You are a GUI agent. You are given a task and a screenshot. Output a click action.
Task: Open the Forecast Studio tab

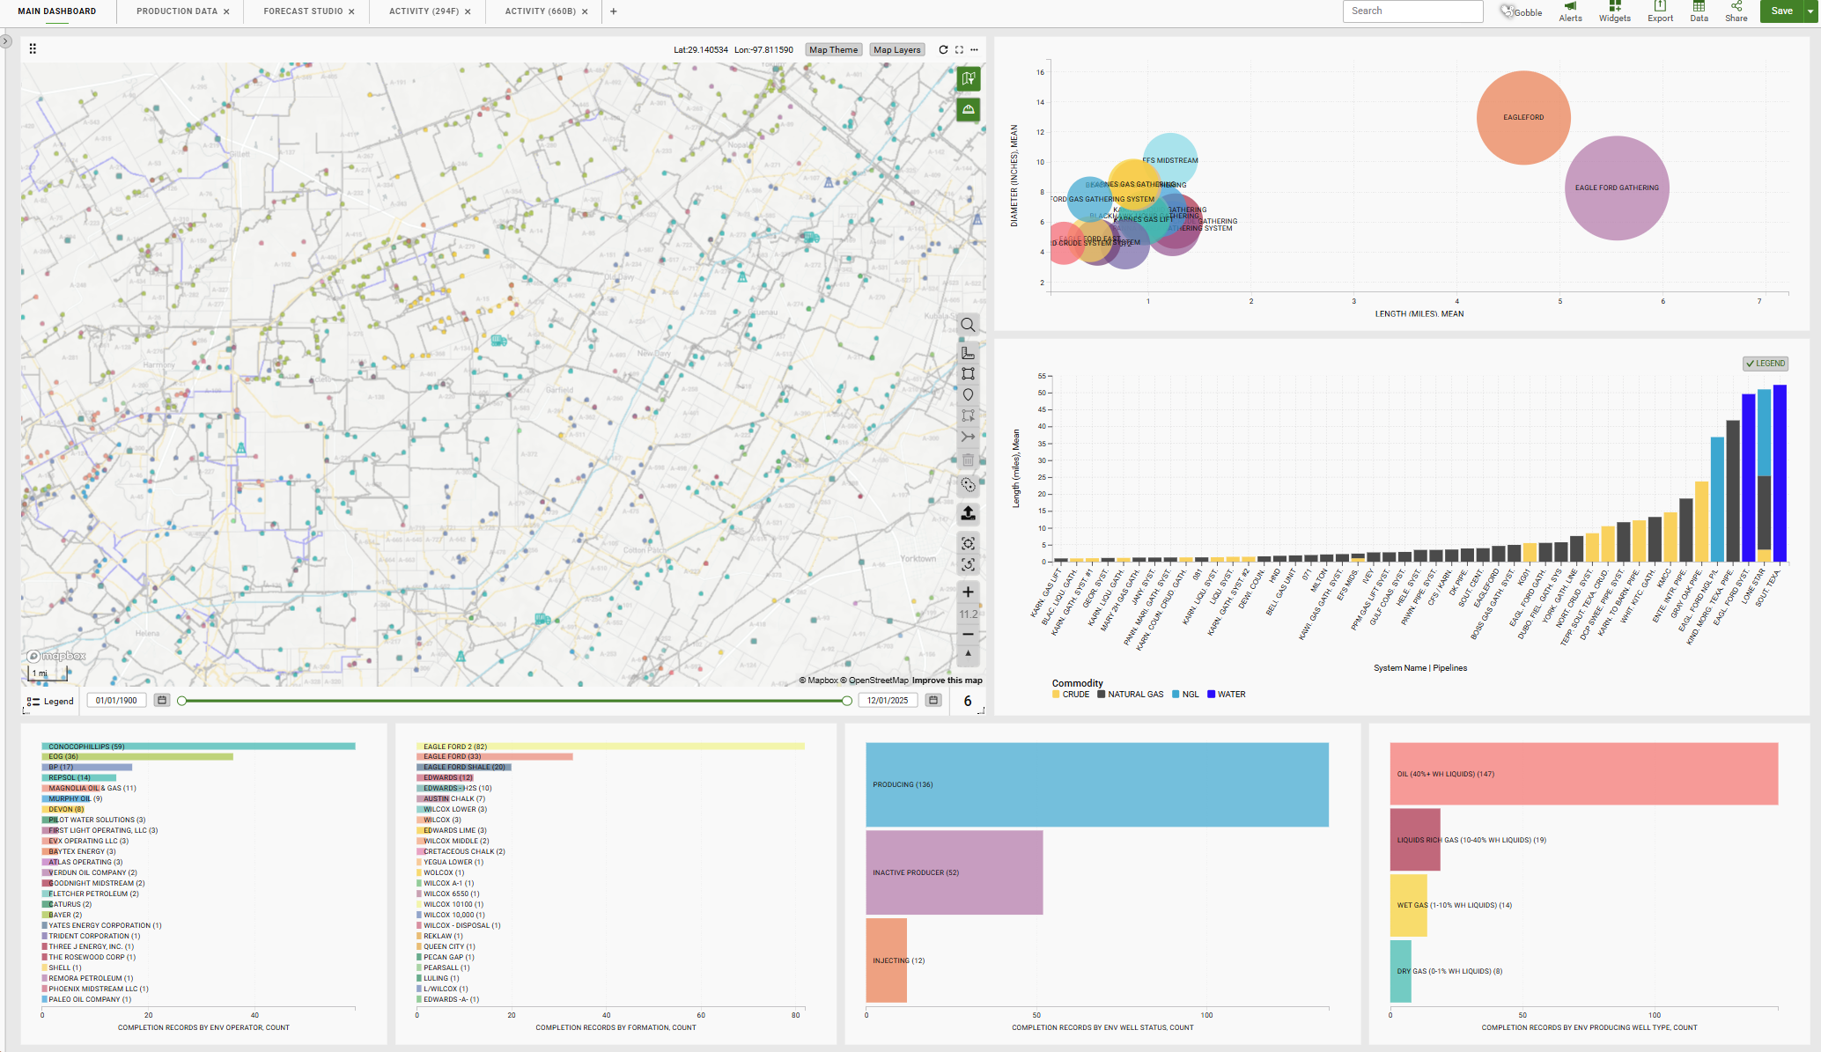point(303,11)
